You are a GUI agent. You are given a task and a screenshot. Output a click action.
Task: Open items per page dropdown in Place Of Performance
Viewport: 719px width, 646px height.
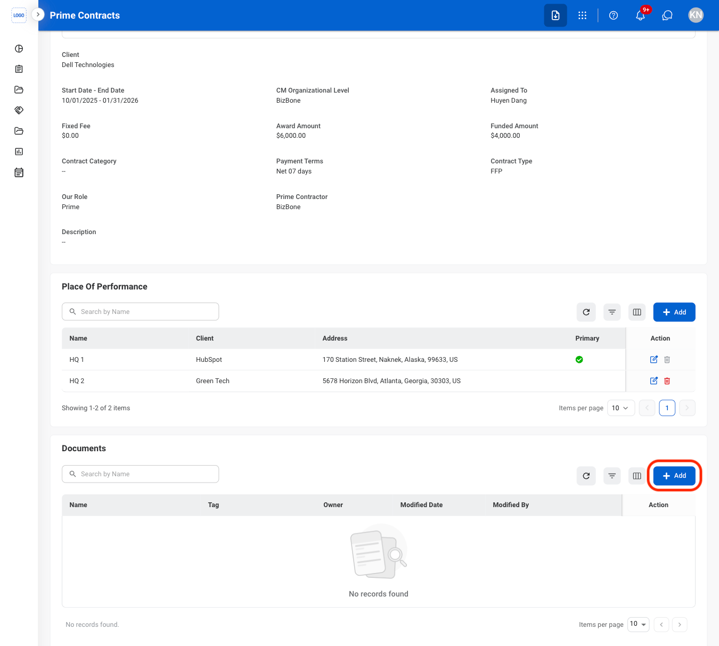click(x=621, y=408)
